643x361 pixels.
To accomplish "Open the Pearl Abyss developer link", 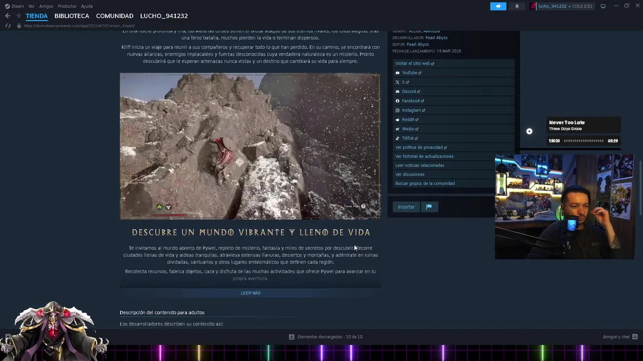I will [x=437, y=38].
